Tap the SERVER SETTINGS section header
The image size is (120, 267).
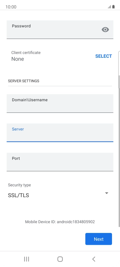pos(23,81)
